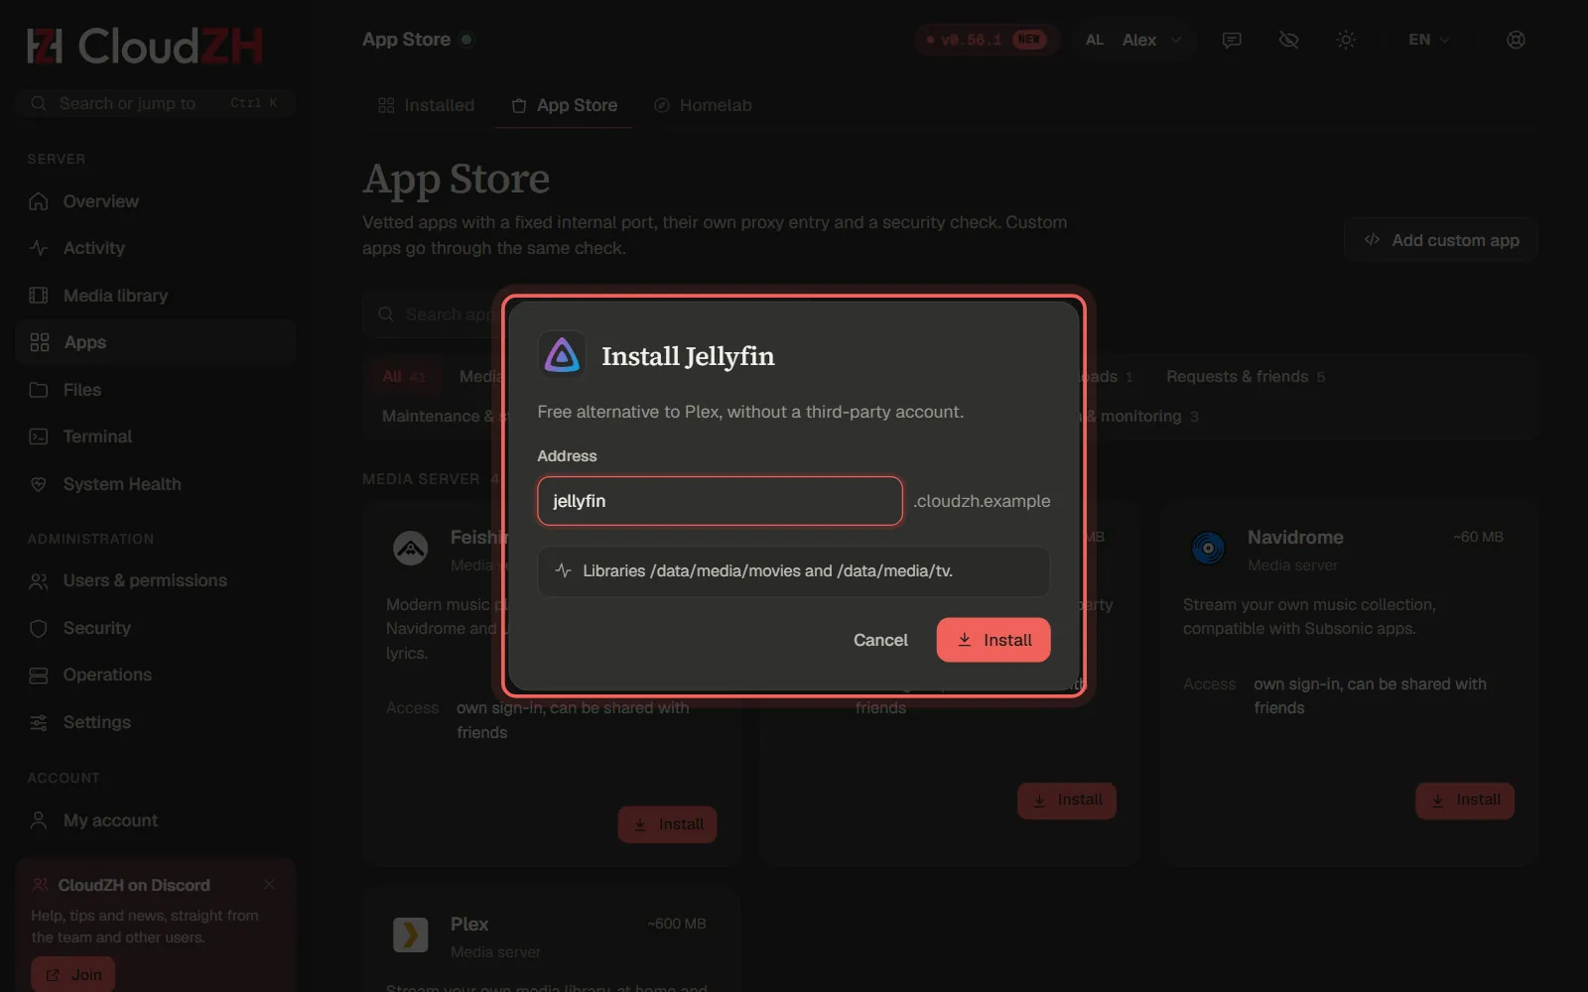Screen dimensions: 1588x992
Task: Click Join on the Discord banner
Action: click(x=73, y=975)
